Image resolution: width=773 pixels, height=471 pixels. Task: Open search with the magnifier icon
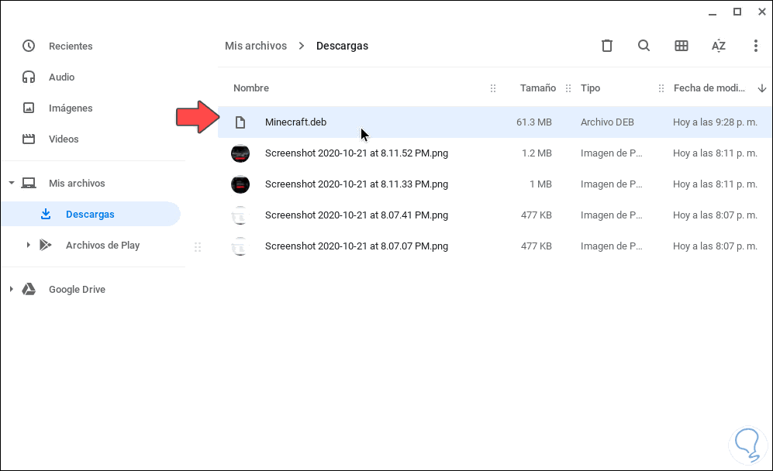pyautogui.click(x=644, y=46)
